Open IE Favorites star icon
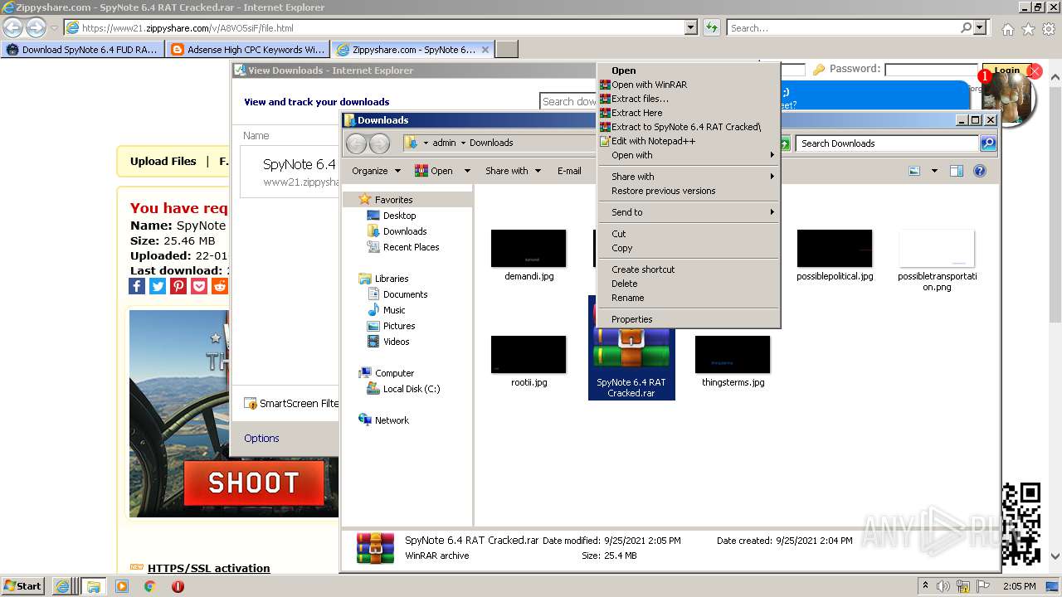Viewport: 1062px width, 597px height. [x=1029, y=29]
